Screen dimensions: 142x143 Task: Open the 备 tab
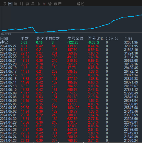(50, 4)
